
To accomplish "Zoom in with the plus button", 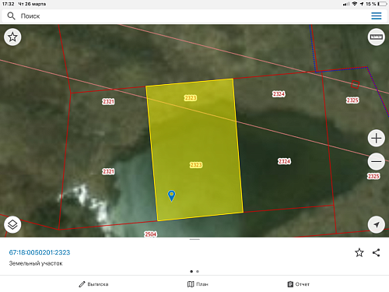I will point(376,138).
